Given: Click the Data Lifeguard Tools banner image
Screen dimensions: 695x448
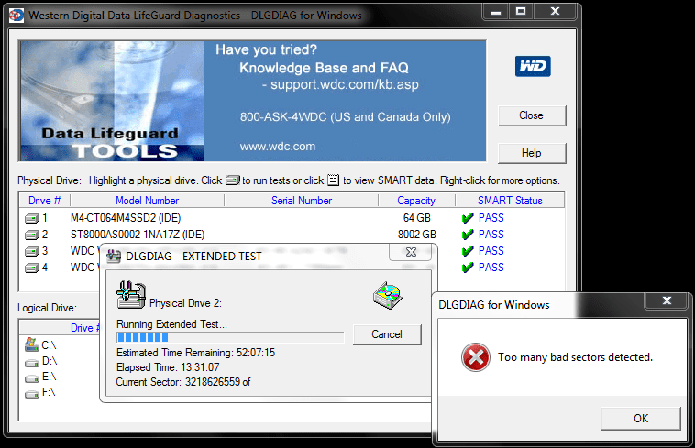Looking at the screenshot, I should [112, 101].
